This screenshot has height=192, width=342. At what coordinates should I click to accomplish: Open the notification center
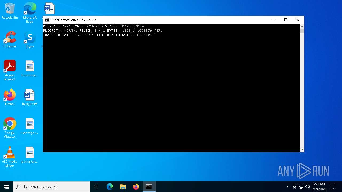(333, 187)
